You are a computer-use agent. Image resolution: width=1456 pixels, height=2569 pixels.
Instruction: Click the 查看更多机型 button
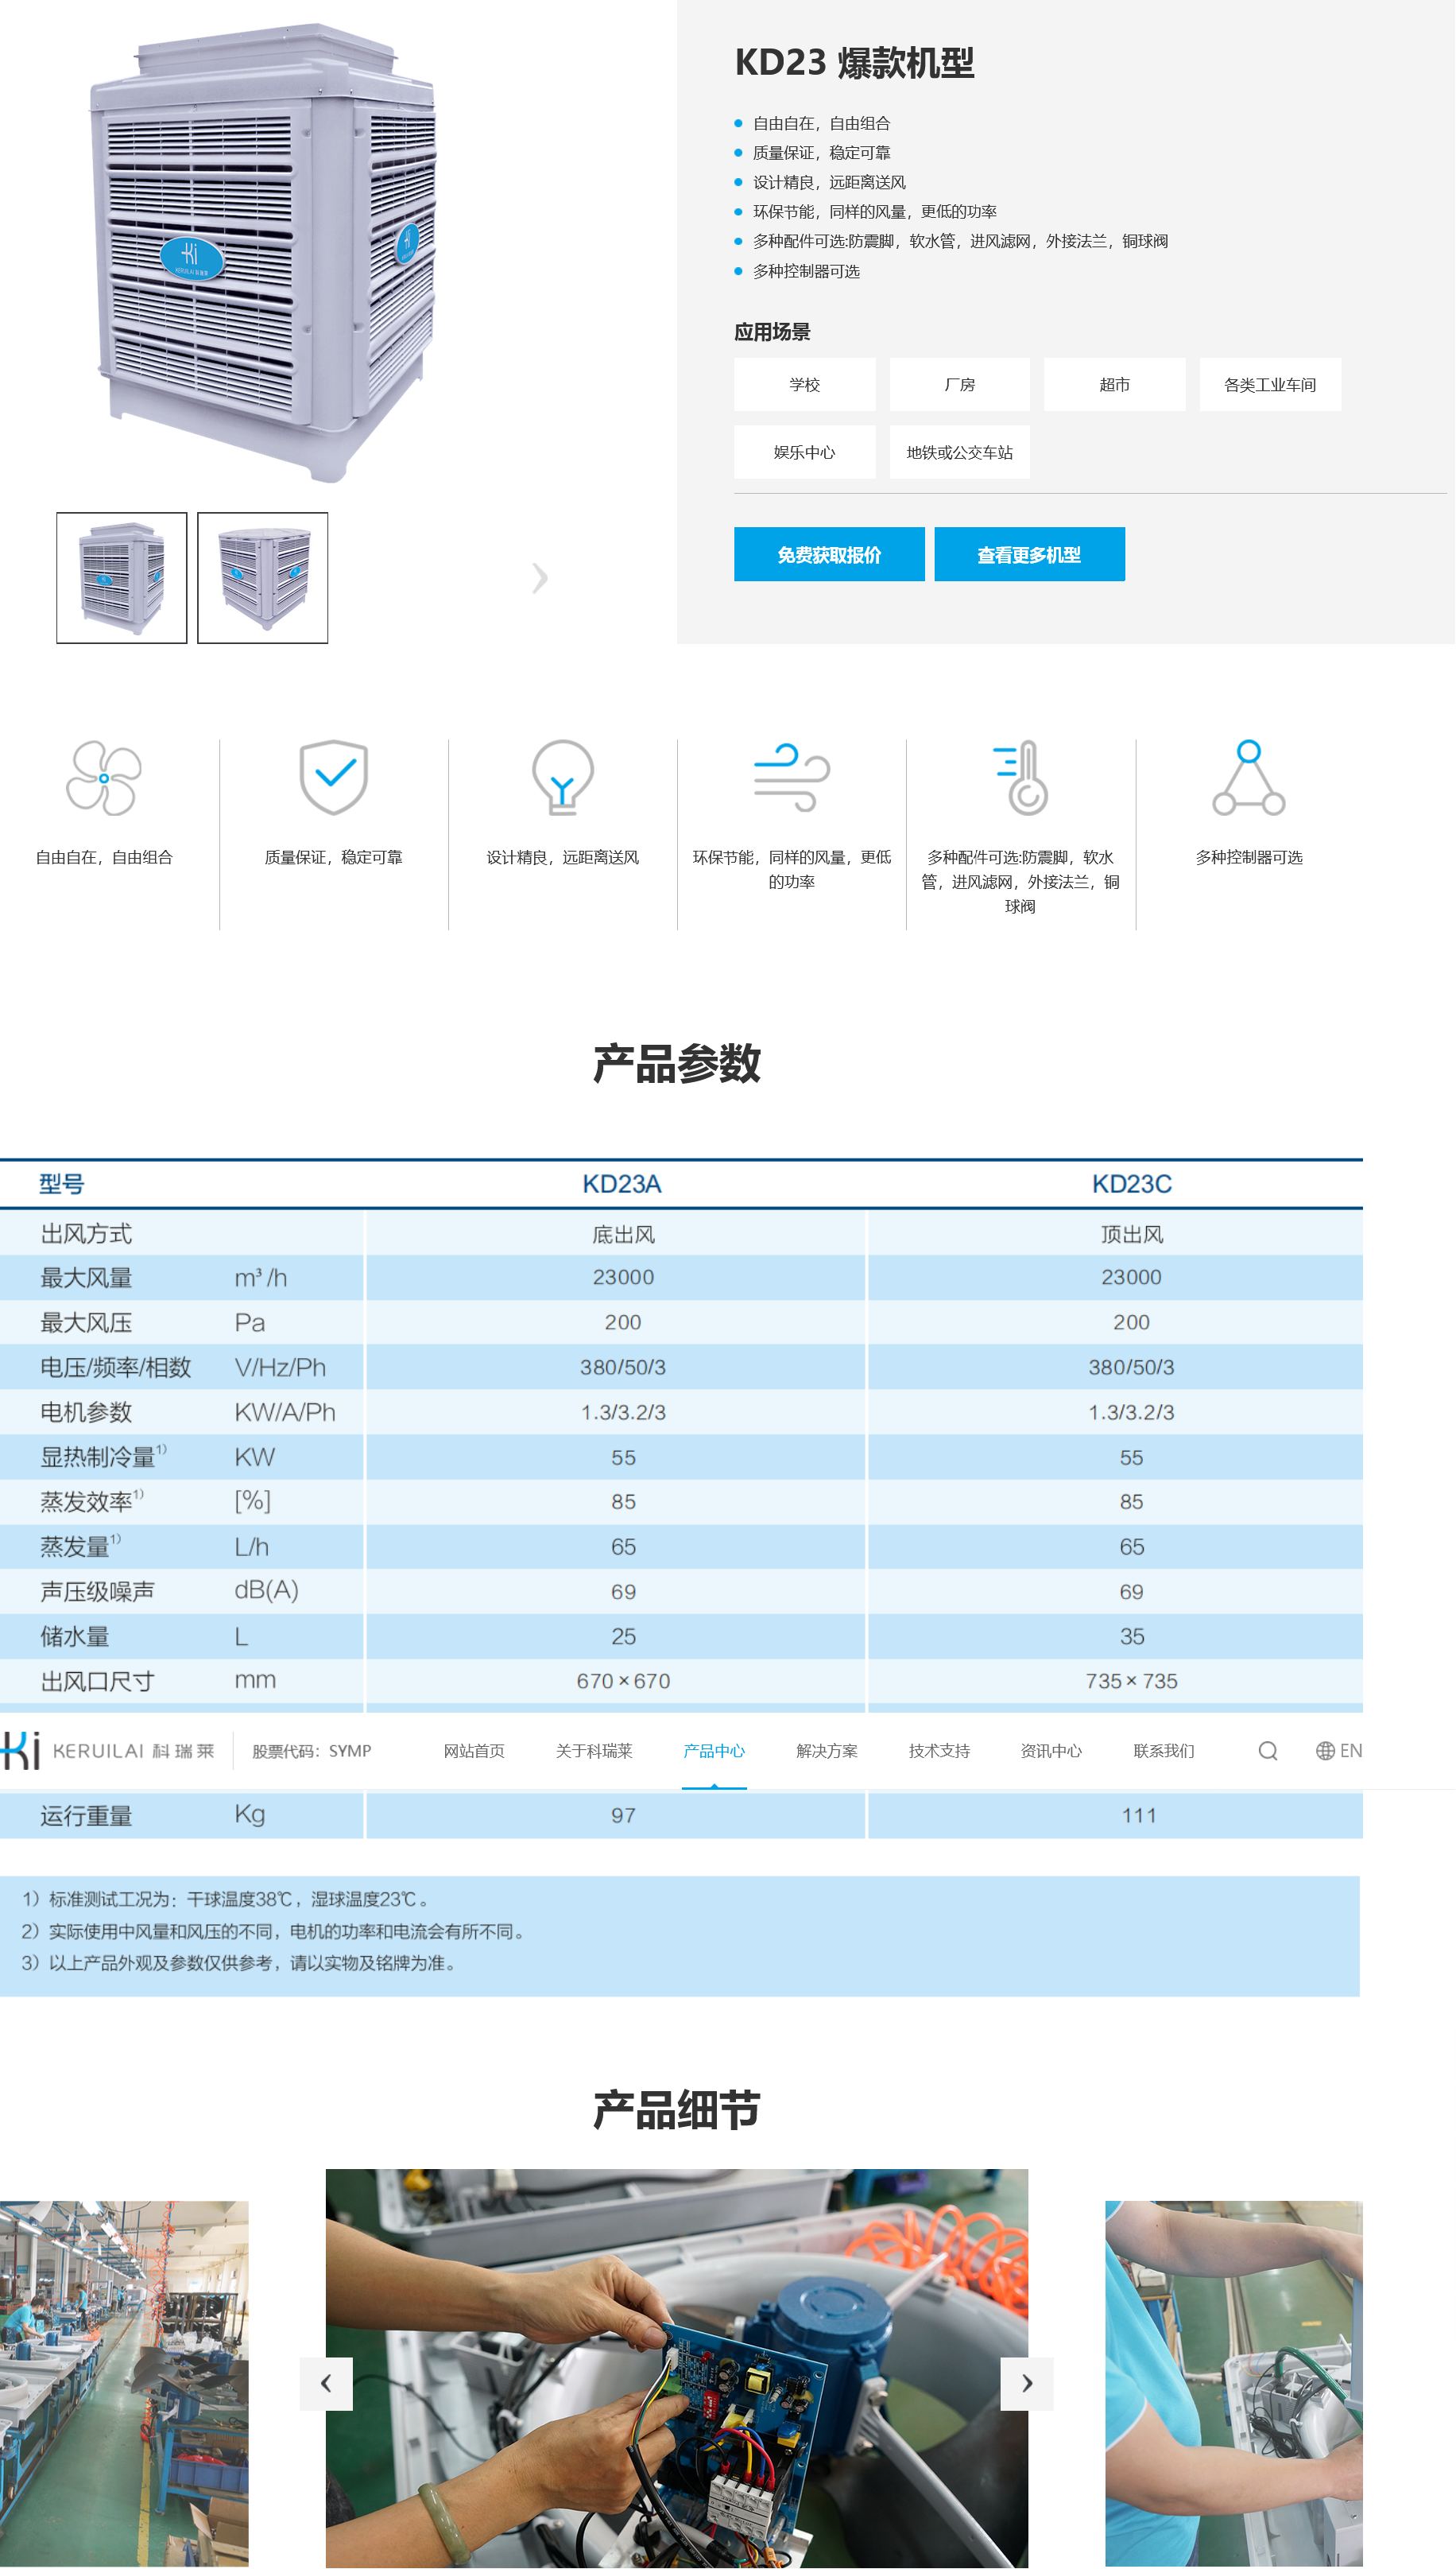(1028, 554)
